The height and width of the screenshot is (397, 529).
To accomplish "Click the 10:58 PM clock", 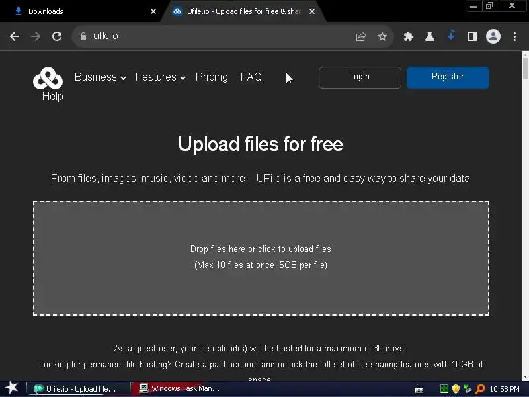I will pyautogui.click(x=505, y=389).
